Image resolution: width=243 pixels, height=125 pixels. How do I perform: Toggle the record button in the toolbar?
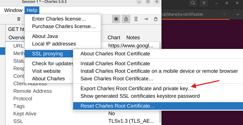pyautogui.click(x=116, y=19)
